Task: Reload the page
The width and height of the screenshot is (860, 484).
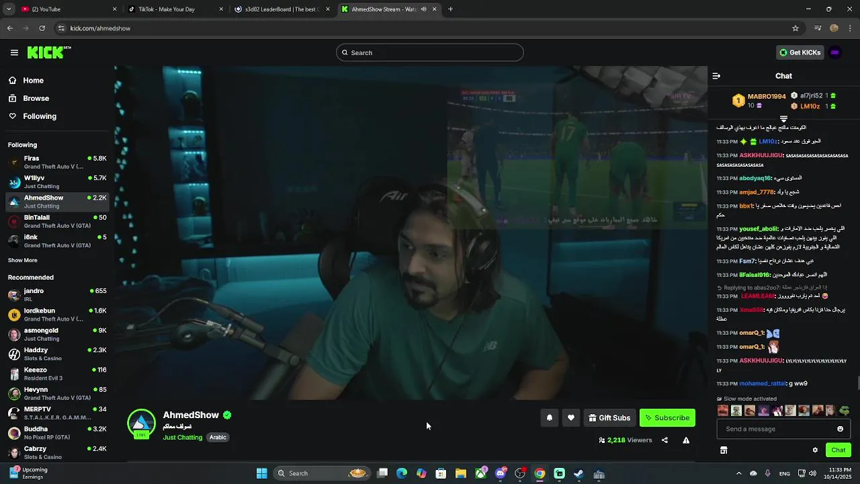Action: (42, 28)
